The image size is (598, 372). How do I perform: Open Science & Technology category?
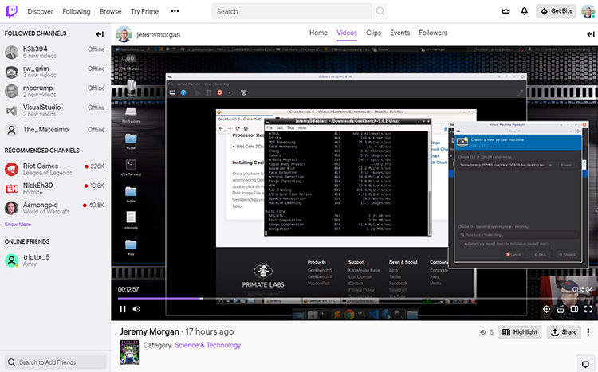(208, 345)
